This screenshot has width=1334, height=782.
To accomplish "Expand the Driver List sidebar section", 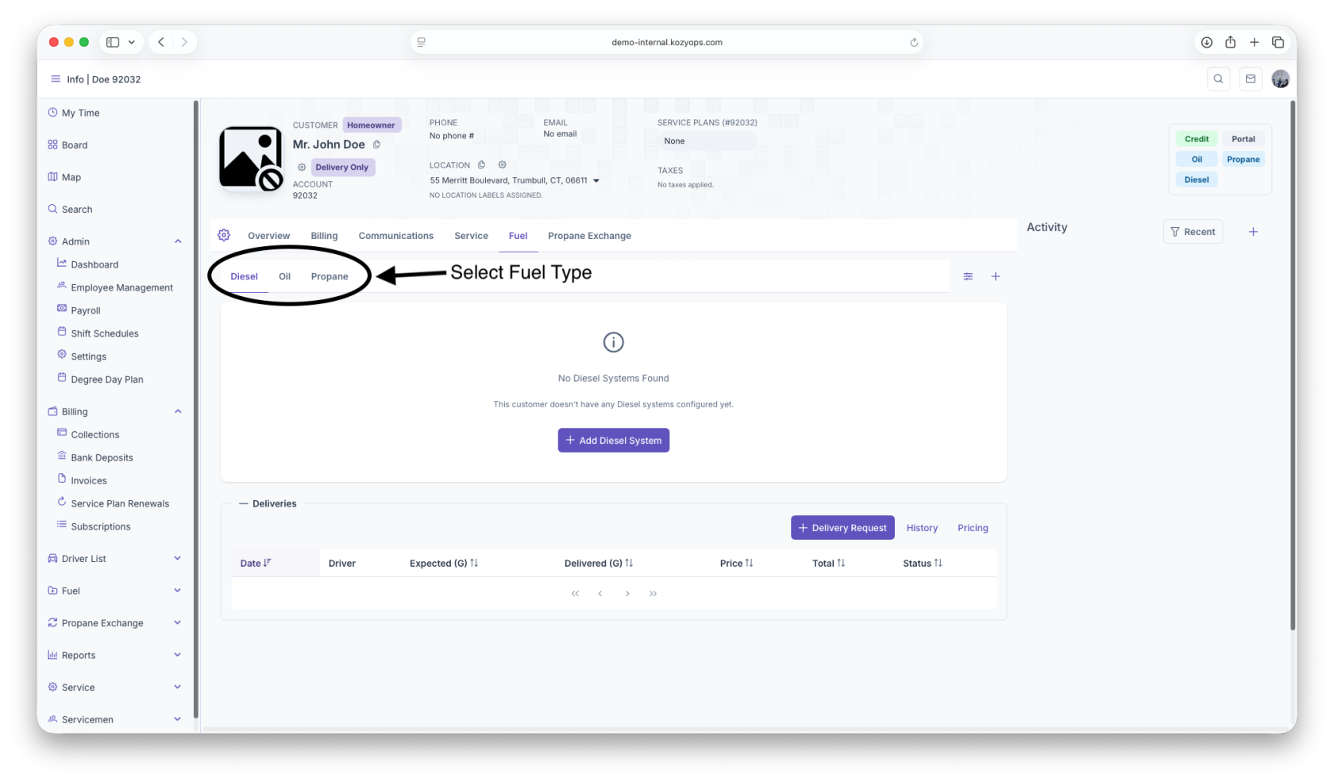I will point(178,558).
